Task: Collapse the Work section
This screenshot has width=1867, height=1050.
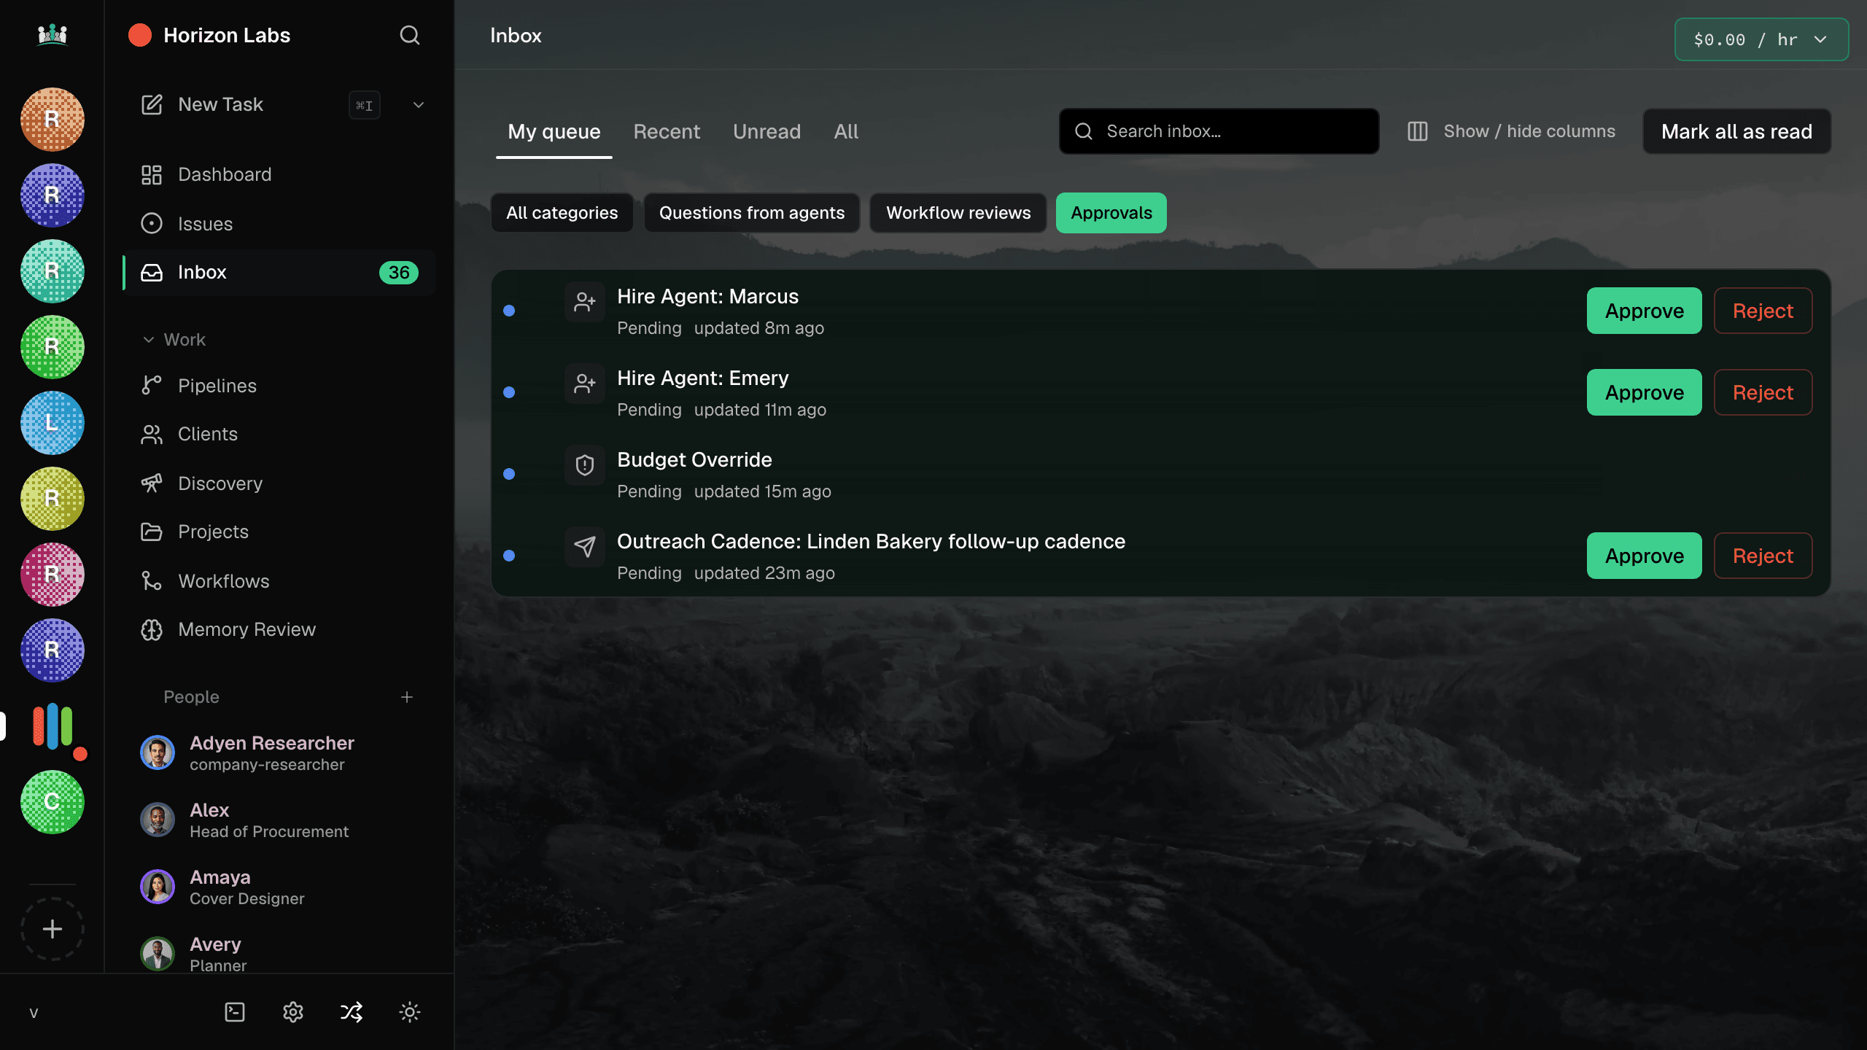Action: pyautogui.click(x=174, y=340)
